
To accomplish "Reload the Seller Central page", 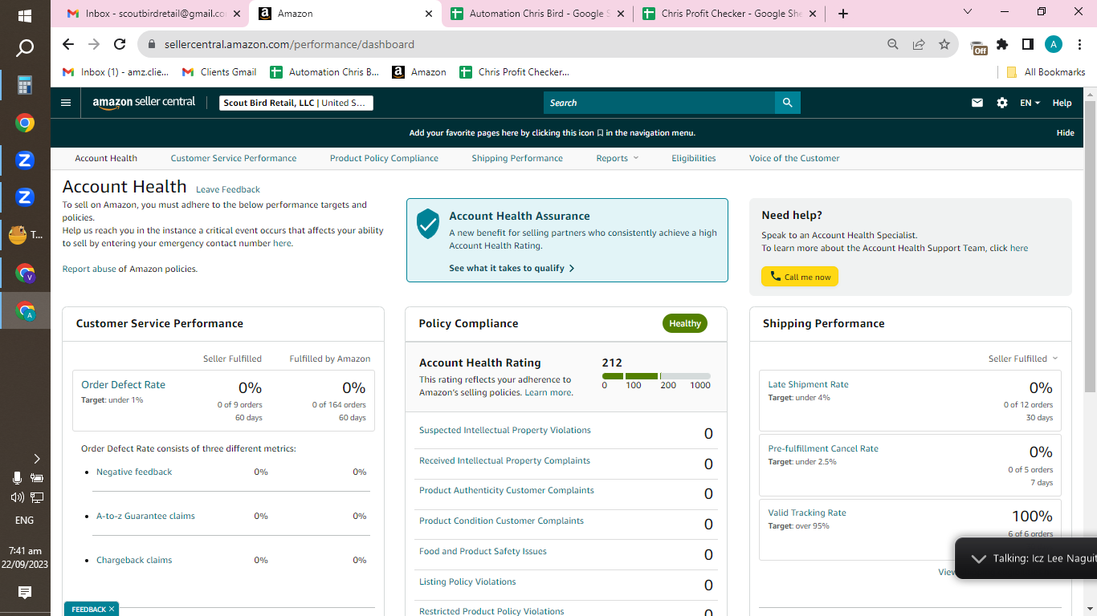I will (120, 44).
